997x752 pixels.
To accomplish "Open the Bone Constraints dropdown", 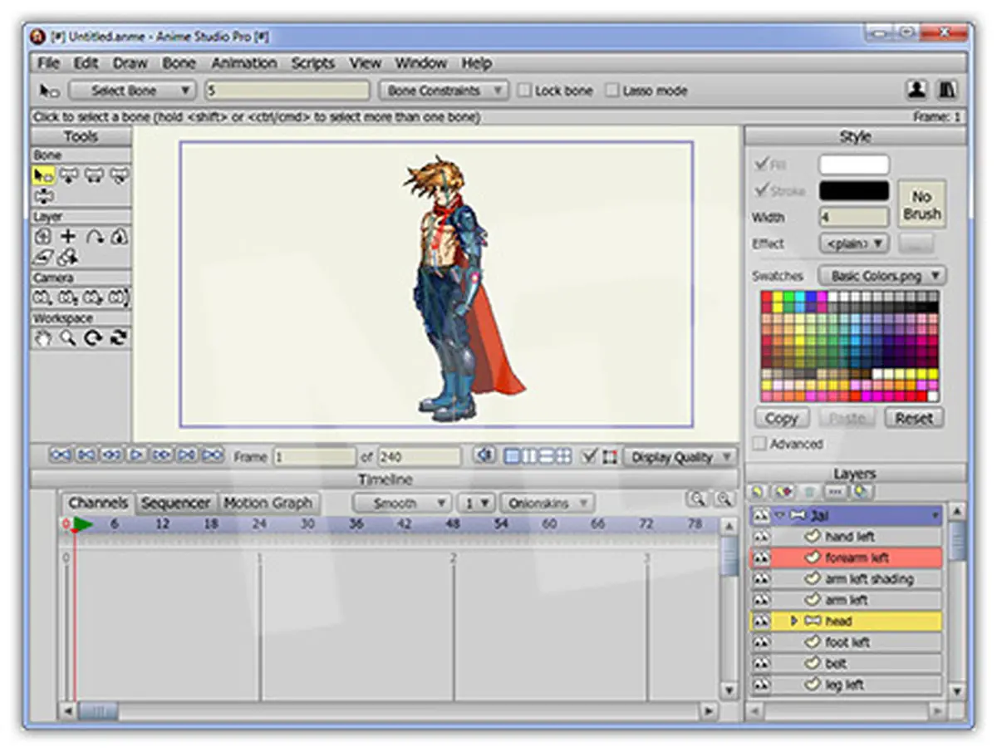I will coord(443,91).
